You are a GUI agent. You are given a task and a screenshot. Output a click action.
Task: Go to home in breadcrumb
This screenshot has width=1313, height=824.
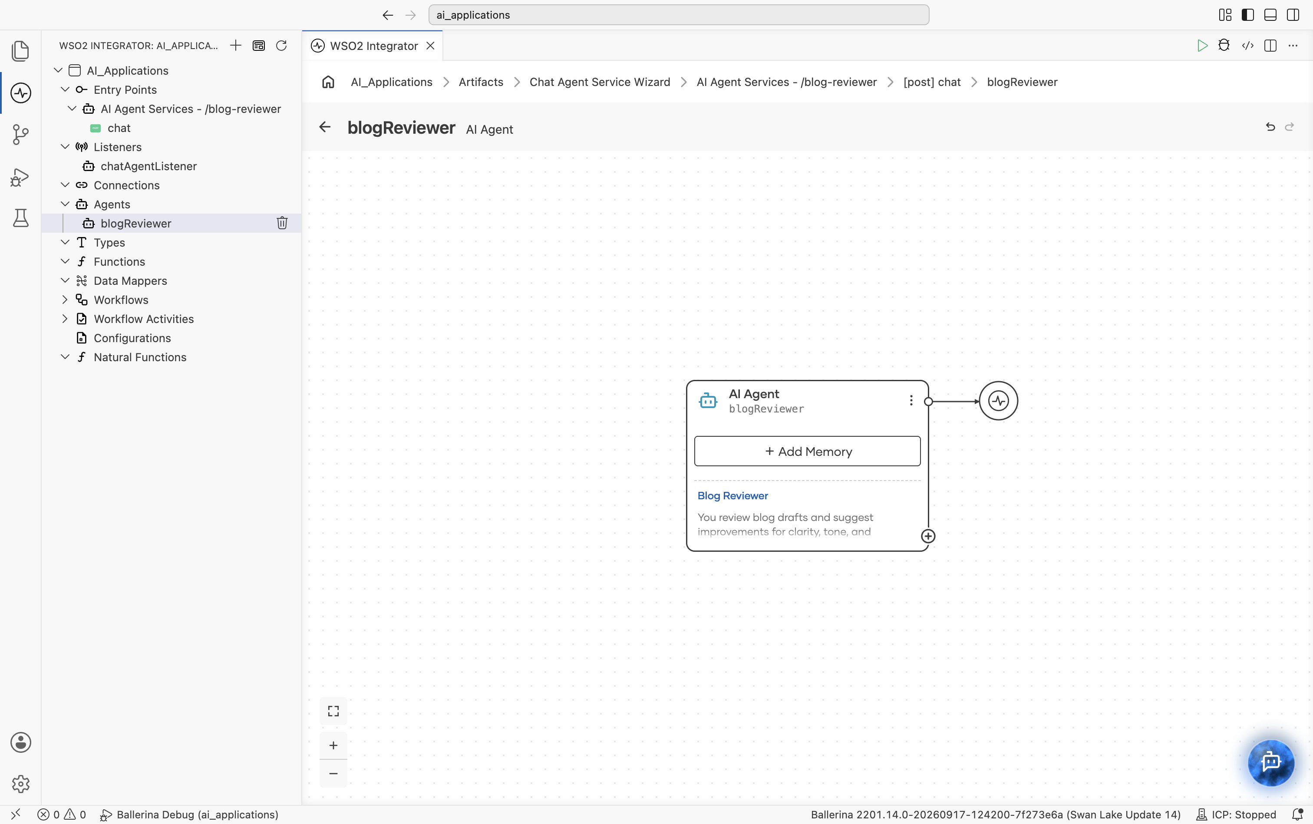(x=328, y=82)
